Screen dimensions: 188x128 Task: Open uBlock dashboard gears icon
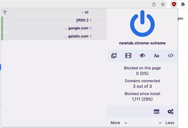tap(170, 112)
